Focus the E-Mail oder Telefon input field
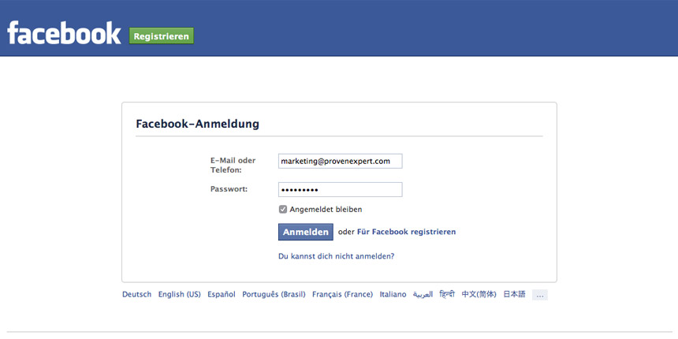The width and height of the screenshot is (678, 339). [341, 162]
